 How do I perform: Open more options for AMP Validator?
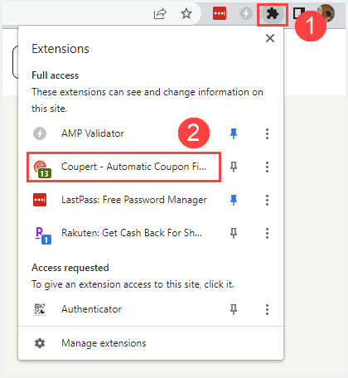267,133
